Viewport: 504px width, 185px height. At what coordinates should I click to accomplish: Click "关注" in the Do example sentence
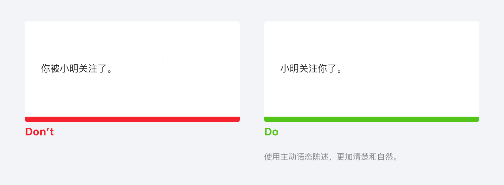point(308,69)
